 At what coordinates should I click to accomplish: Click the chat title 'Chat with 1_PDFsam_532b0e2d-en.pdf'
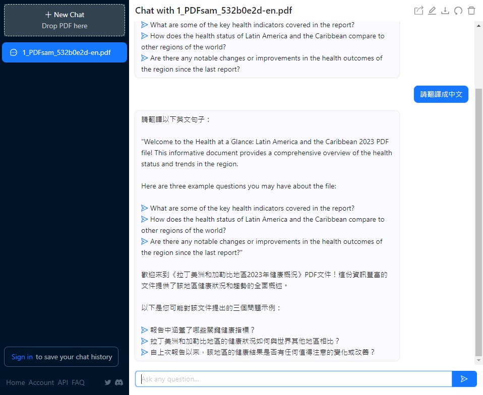tap(213, 11)
